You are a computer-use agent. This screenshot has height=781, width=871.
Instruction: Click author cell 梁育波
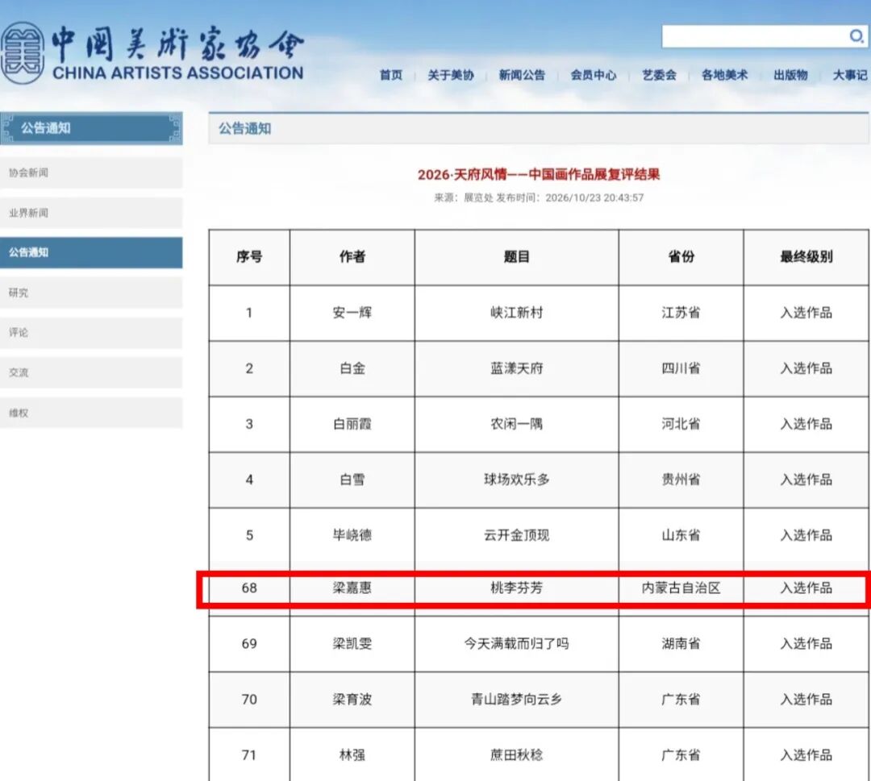352,700
